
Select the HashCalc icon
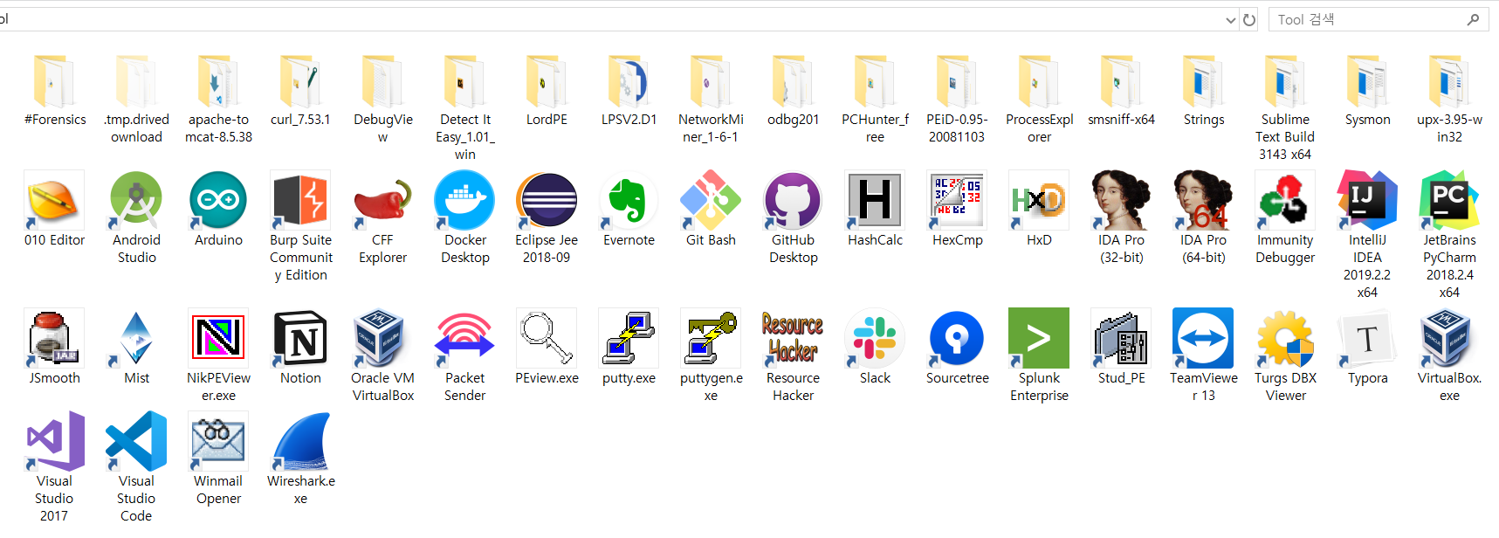[875, 200]
